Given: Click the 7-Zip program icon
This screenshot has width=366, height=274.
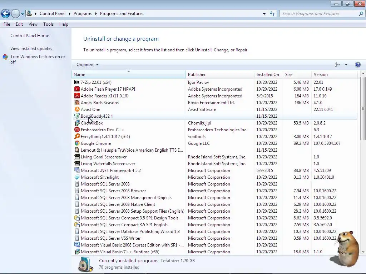Looking at the screenshot, I should [77, 82].
